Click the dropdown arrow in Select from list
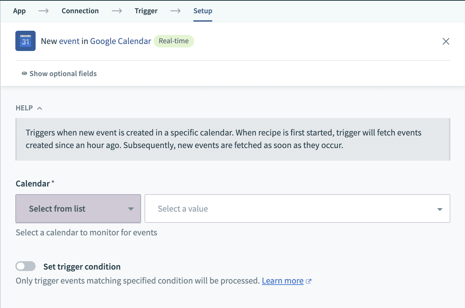The width and height of the screenshot is (465, 308). pyautogui.click(x=132, y=208)
